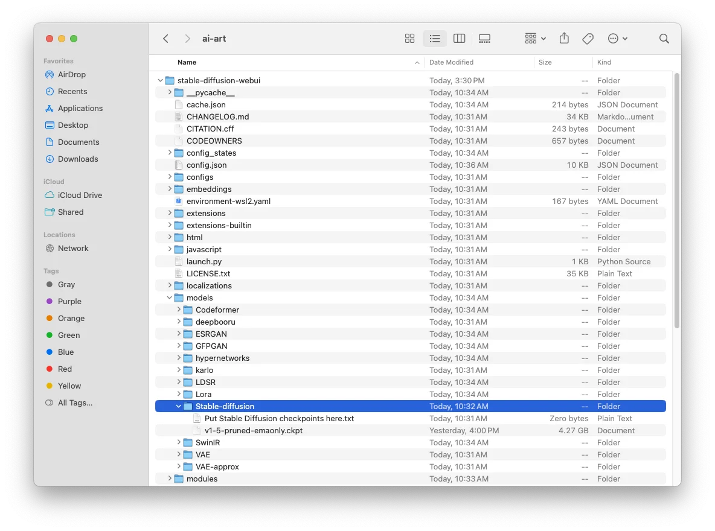Select the cache.json file
715x531 pixels.
[x=411, y=104]
